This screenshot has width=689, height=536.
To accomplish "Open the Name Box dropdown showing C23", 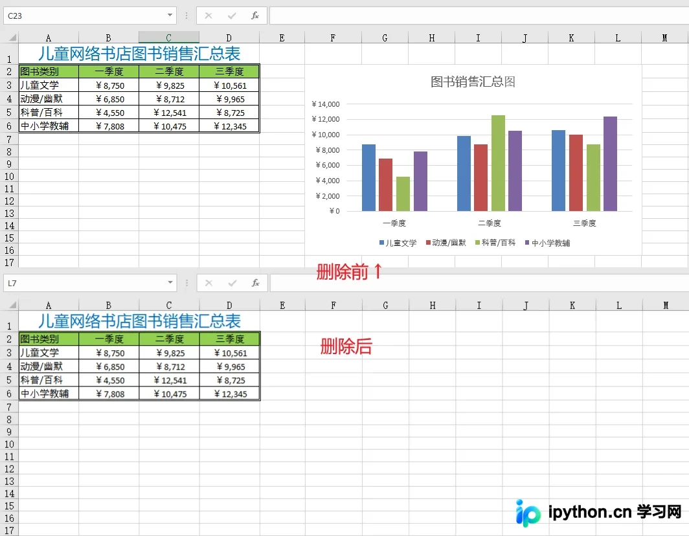I will click(170, 16).
